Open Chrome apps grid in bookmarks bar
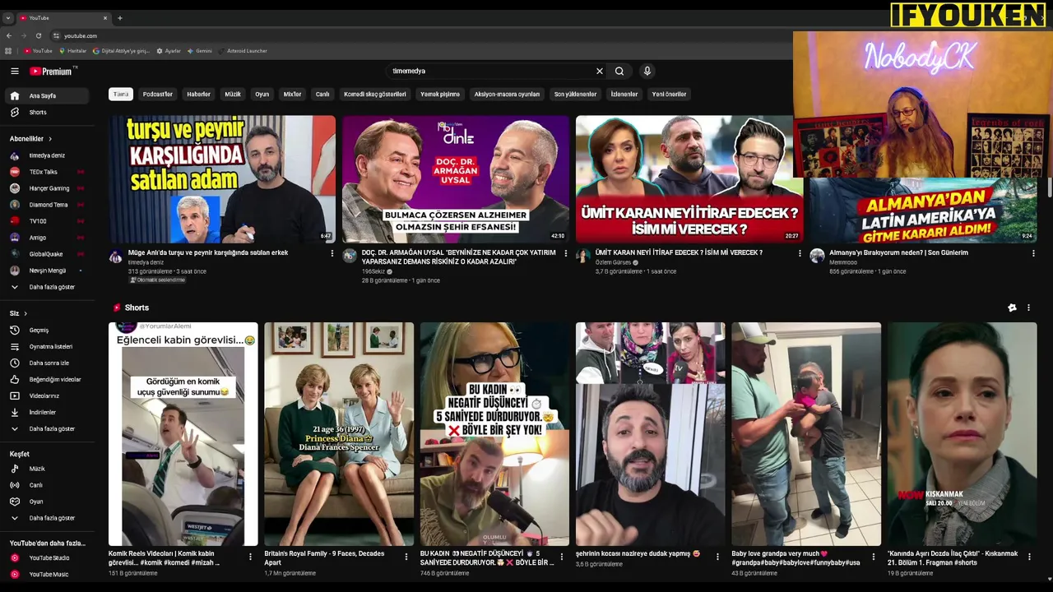1053x592 pixels. pos(8,51)
